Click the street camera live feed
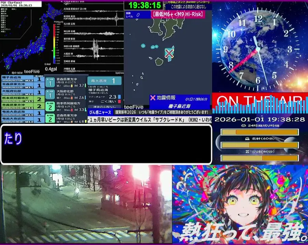 pos(86,204)
